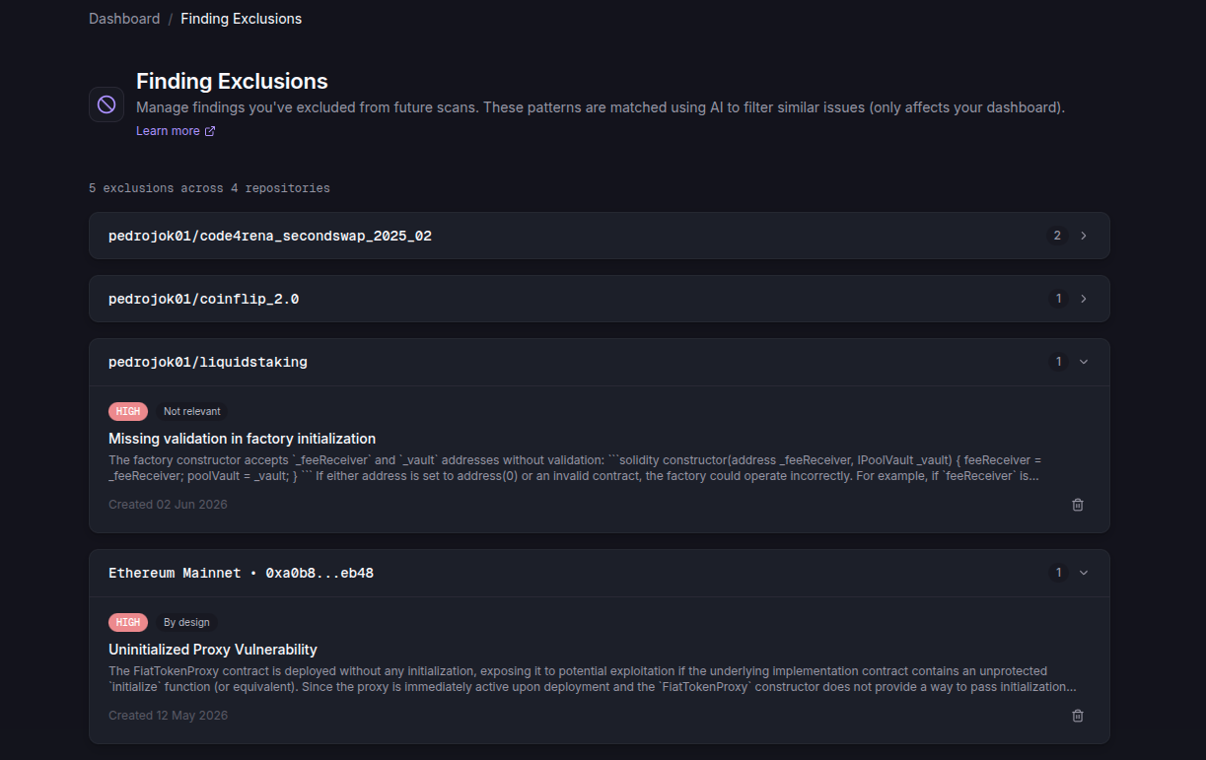Click HIGH badge on Missing validation finding
Viewport: 1206px width, 760px height.
pos(128,411)
